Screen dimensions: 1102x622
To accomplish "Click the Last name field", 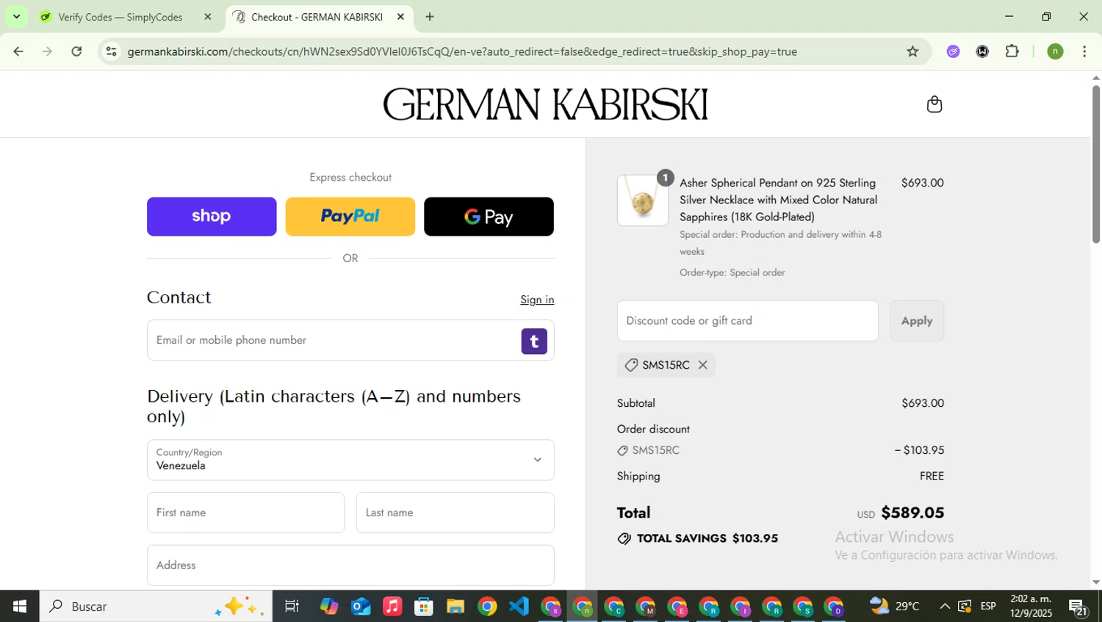I will coord(455,513).
